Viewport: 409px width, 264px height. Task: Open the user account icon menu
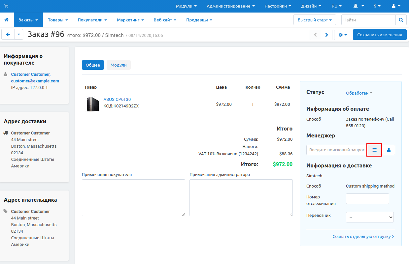tap(395, 6)
